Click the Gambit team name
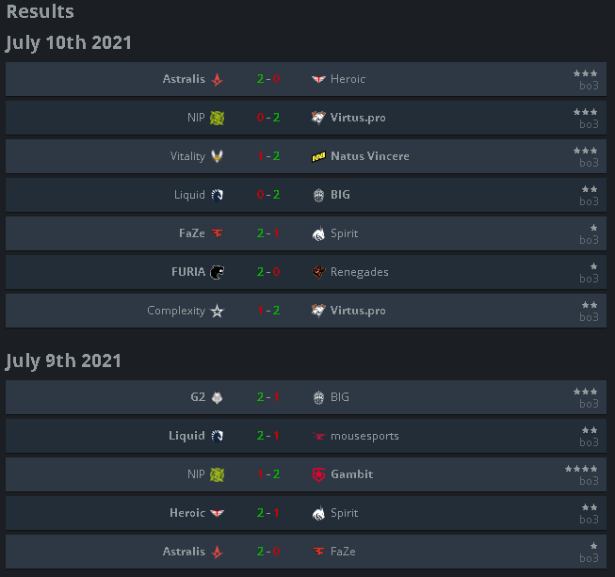The width and height of the screenshot is (615, 577). pyautogui.click(x=352, y=474)
